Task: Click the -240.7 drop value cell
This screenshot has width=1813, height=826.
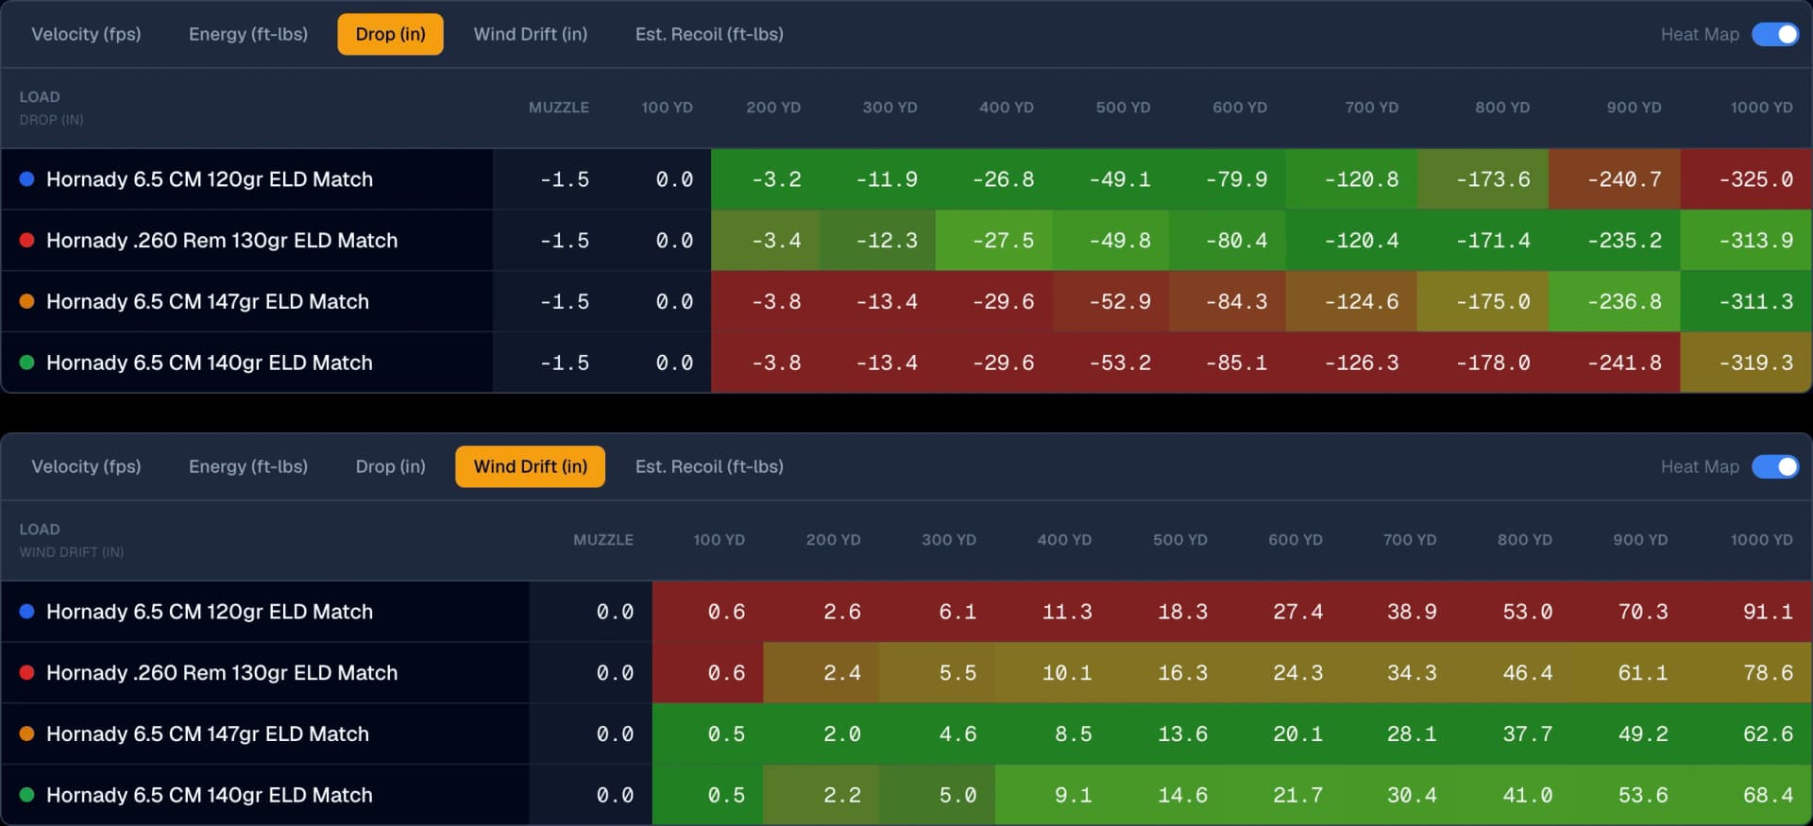Action: click(x=1615, y=179)
